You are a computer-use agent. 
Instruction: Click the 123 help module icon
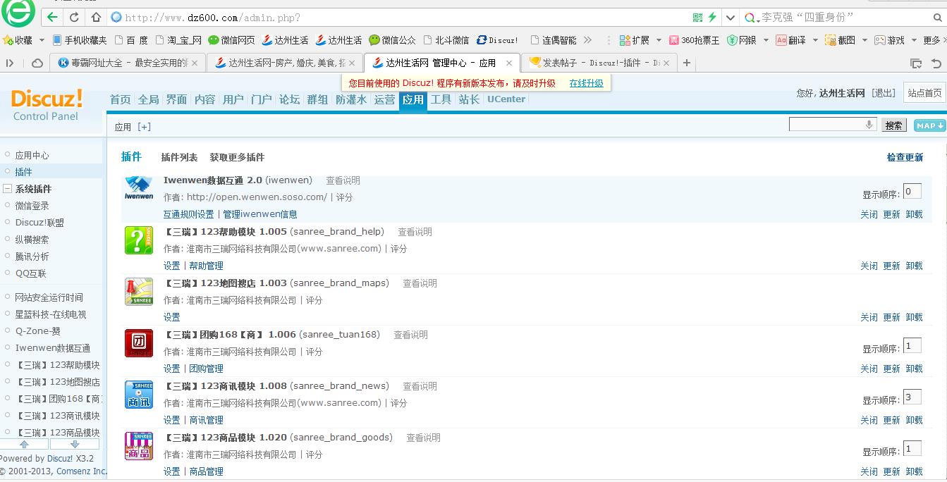[139, 240]
